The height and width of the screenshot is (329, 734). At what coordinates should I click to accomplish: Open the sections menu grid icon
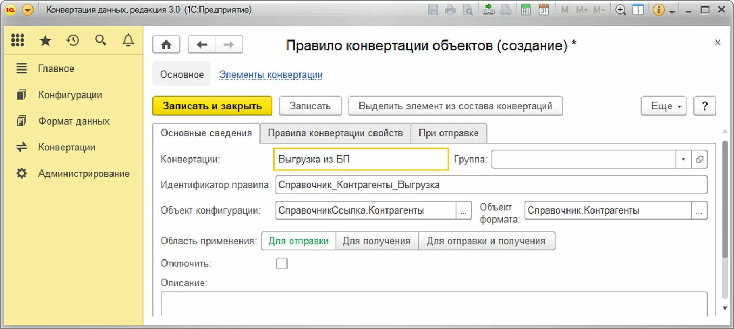pos(18,40)
